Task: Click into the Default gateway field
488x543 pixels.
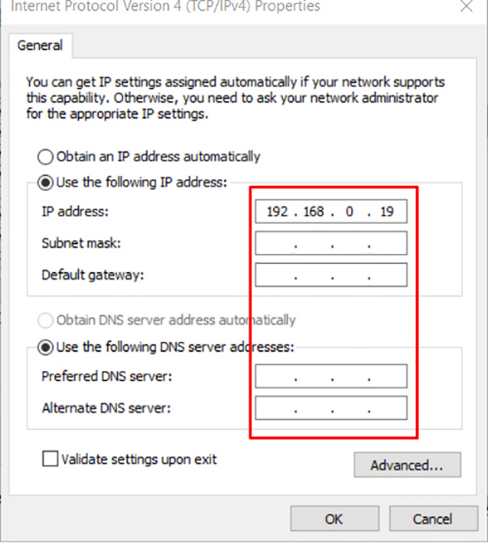Action: (x=330, y=275)
